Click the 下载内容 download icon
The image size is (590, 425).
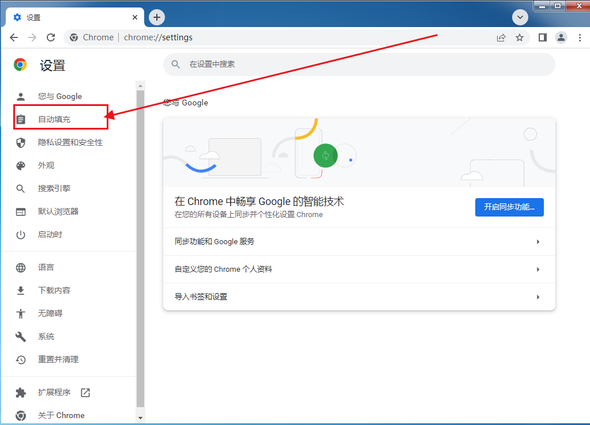click(x=21, y=290)
